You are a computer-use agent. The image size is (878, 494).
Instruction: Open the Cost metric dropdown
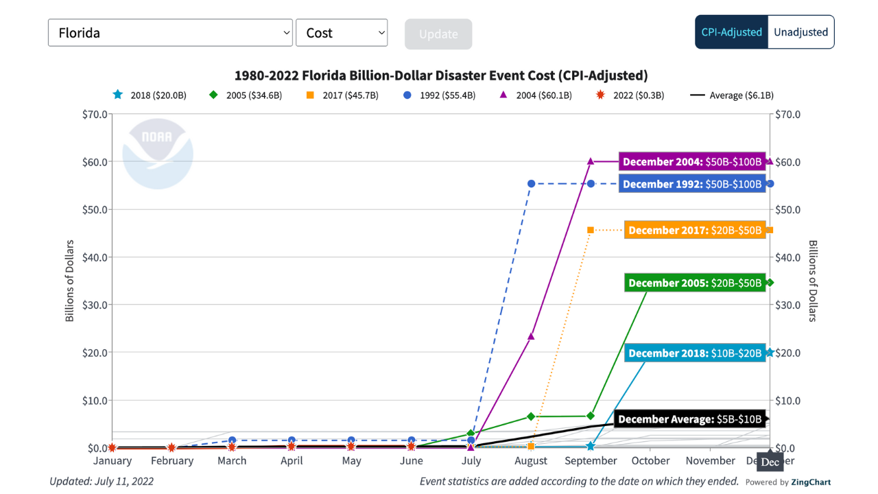click(342, 33)
